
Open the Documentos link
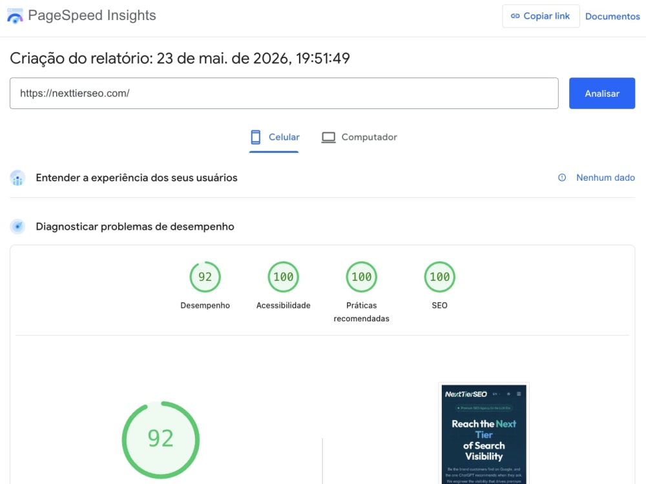[x=612, y=17]
